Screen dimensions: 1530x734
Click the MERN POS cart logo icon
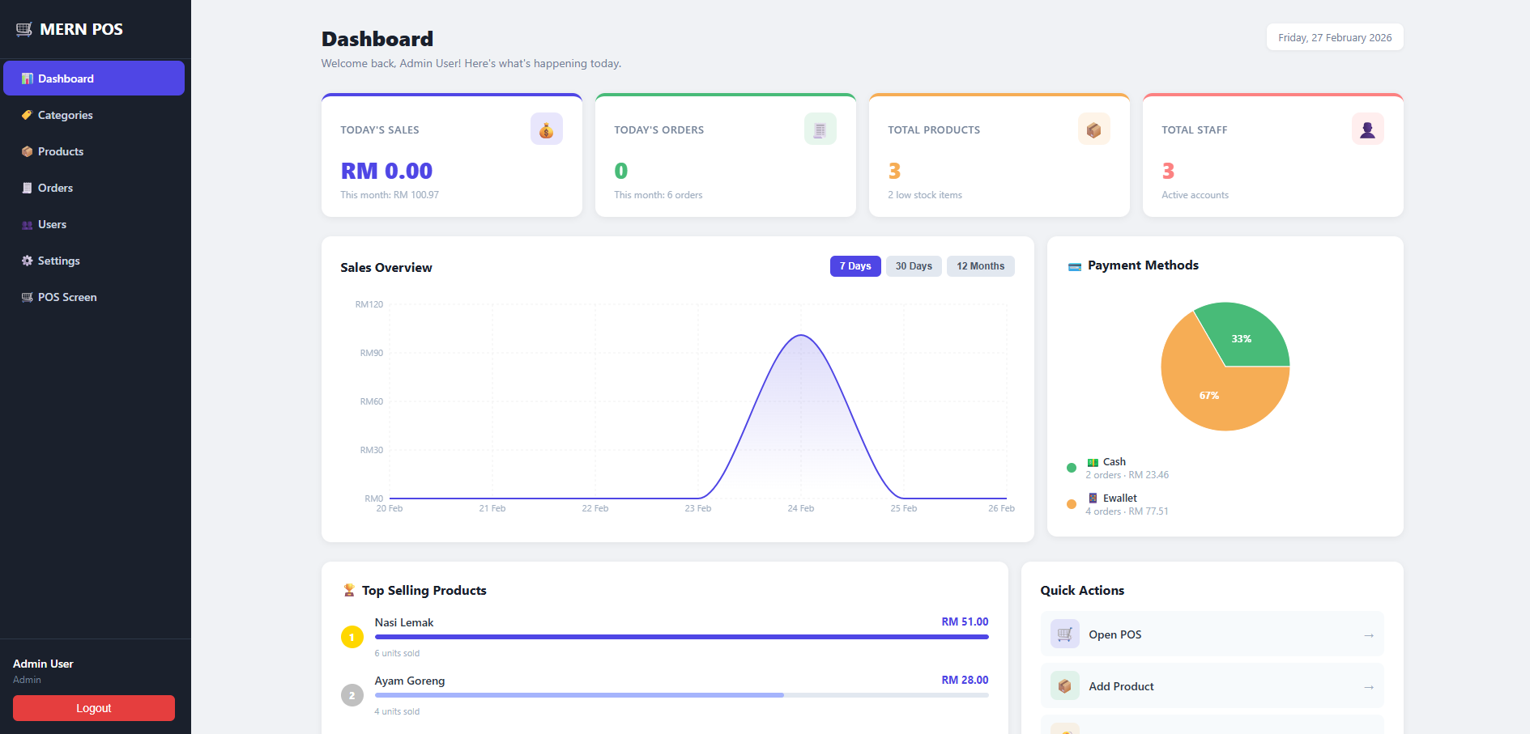click(x=24, y=30)
